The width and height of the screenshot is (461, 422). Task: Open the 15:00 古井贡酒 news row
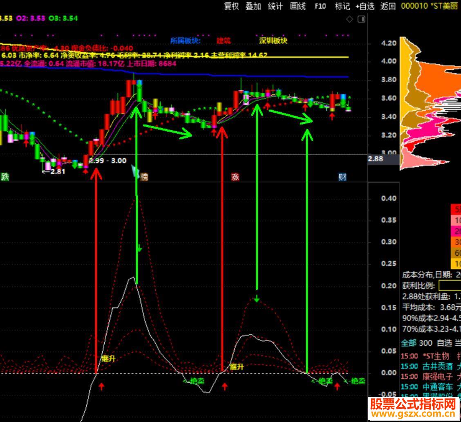click(431, 366)
